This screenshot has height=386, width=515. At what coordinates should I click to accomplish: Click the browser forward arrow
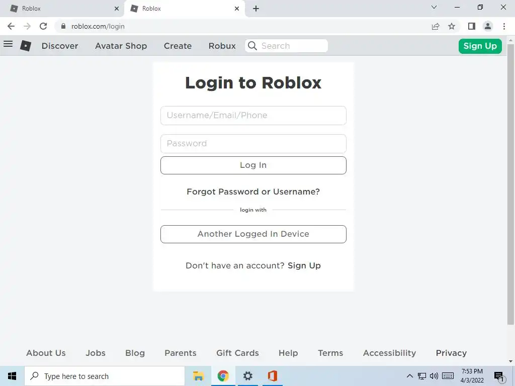tap(27, 26)
